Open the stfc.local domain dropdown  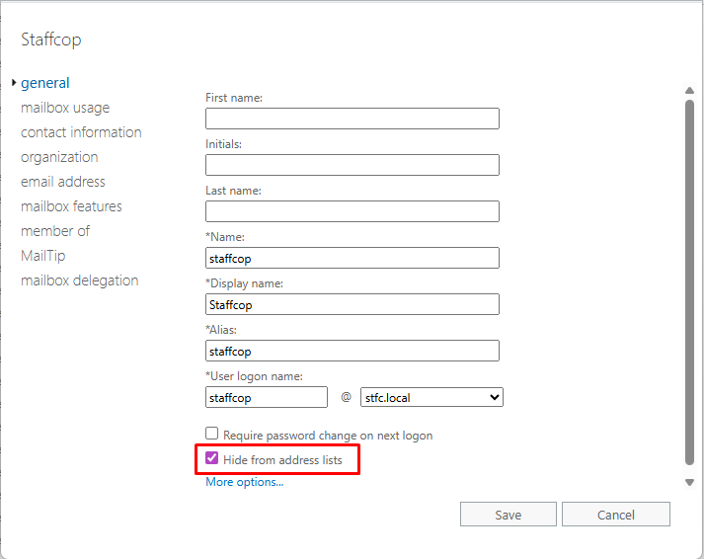(x=431, y=397)
